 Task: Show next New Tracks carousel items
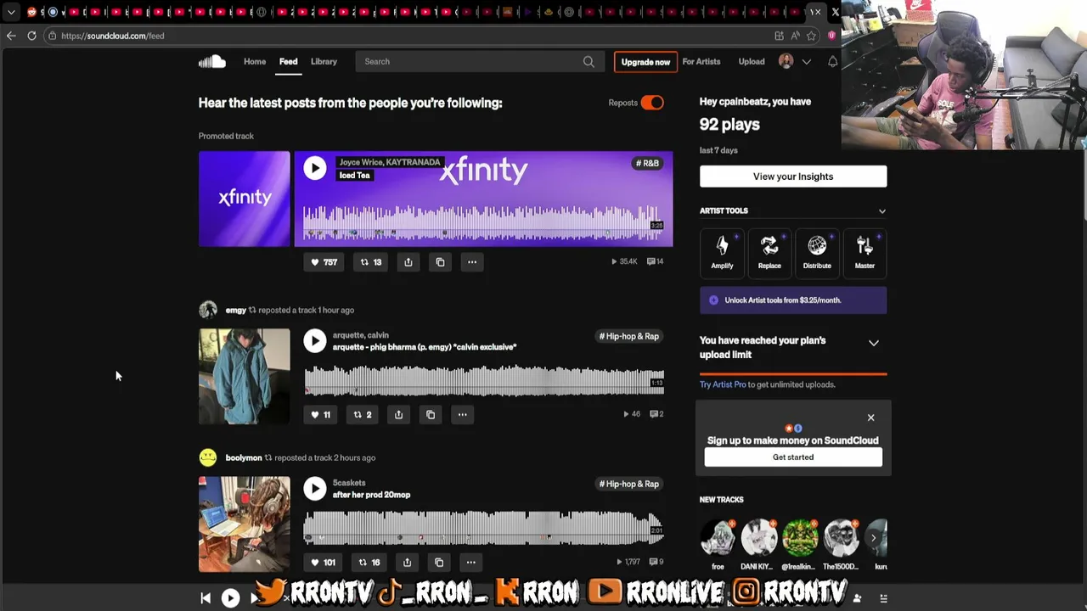click(873, 538)
